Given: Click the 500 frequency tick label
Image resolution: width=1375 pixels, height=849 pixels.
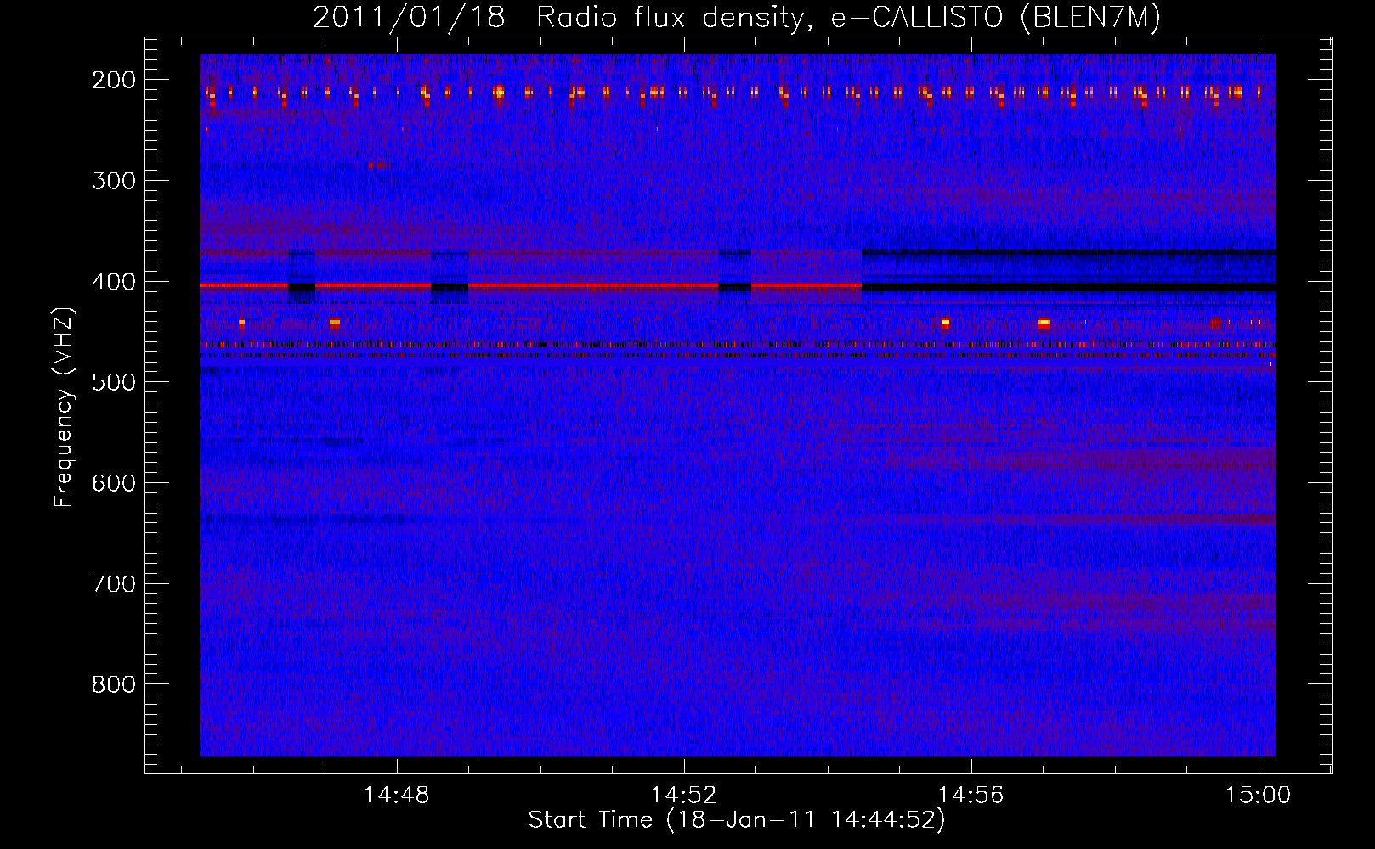Looking at the screenshot, I should pos(114,382).
